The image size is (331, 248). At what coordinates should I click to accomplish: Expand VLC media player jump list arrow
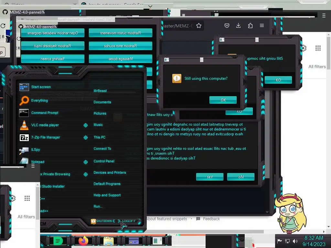pos(85,125)
